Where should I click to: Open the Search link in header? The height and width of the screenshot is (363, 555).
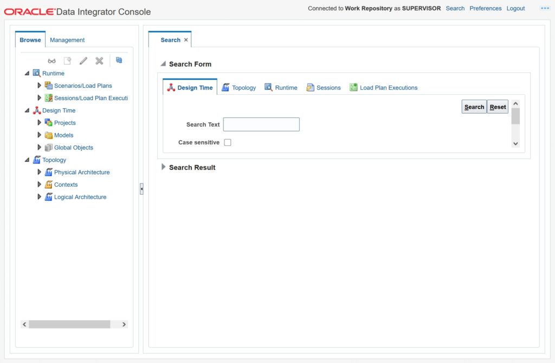click(x=455, y=8)
